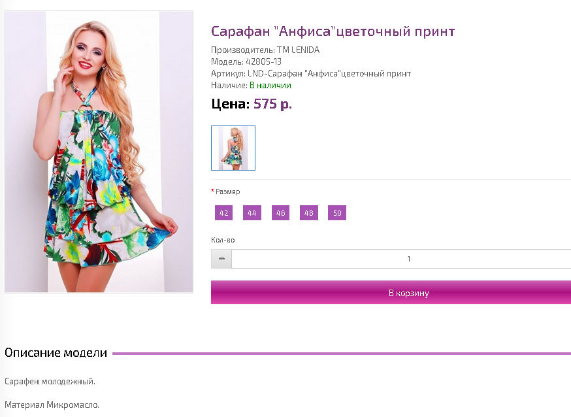
Task: Click the Кол-во label
Action: tap(223, 240)
